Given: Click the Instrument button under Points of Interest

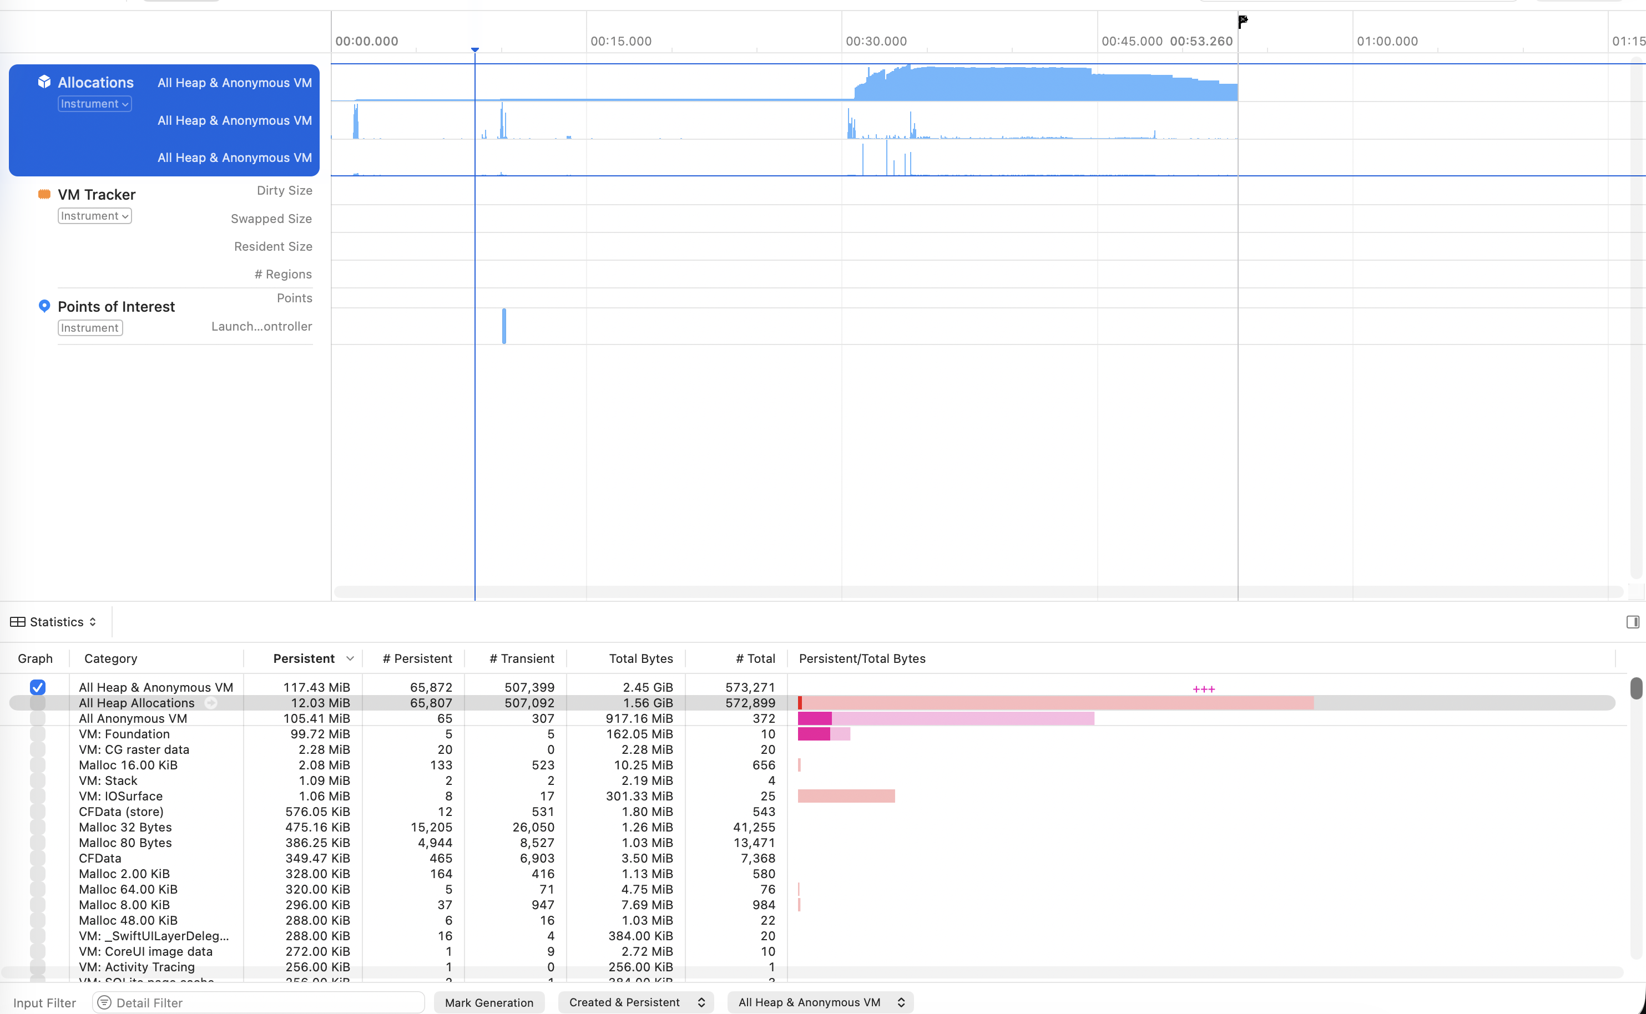Looking at the screenshot, I should tap(90, 328).
